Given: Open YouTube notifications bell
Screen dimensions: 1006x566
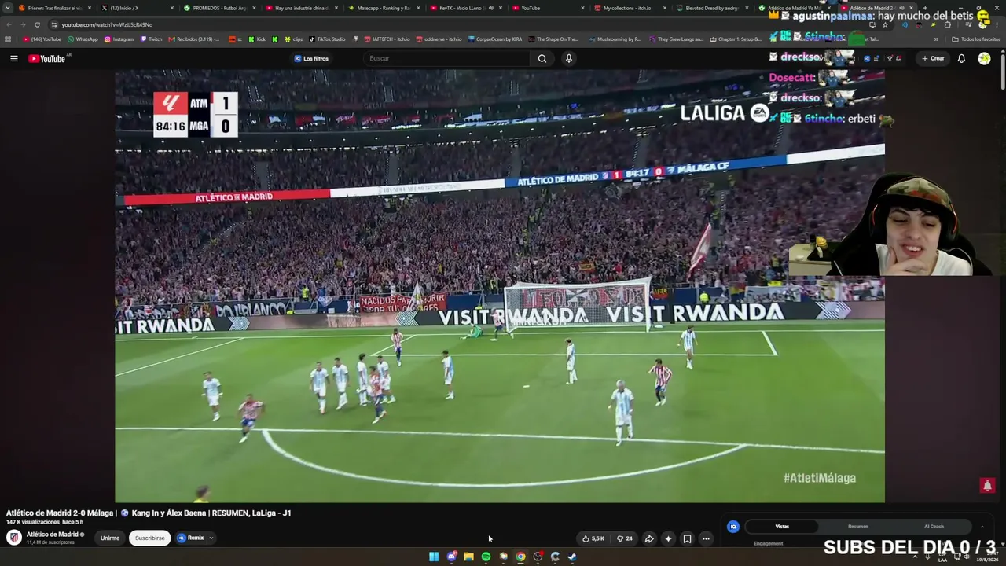Looking at the screenshot, I should pyautogui.click(x=960, y=58).
